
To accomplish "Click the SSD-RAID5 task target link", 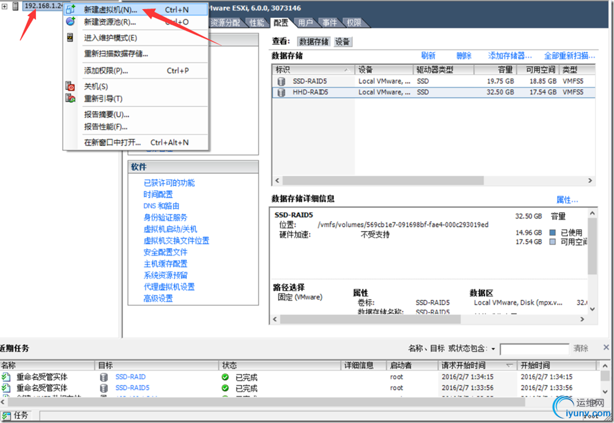I will pyautogui.click(x=133, y=388).
